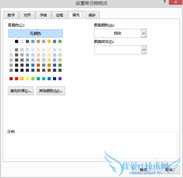Select green swatch in theme color row
This screenshot has width=183, height=178.
[x=60, y=42]
